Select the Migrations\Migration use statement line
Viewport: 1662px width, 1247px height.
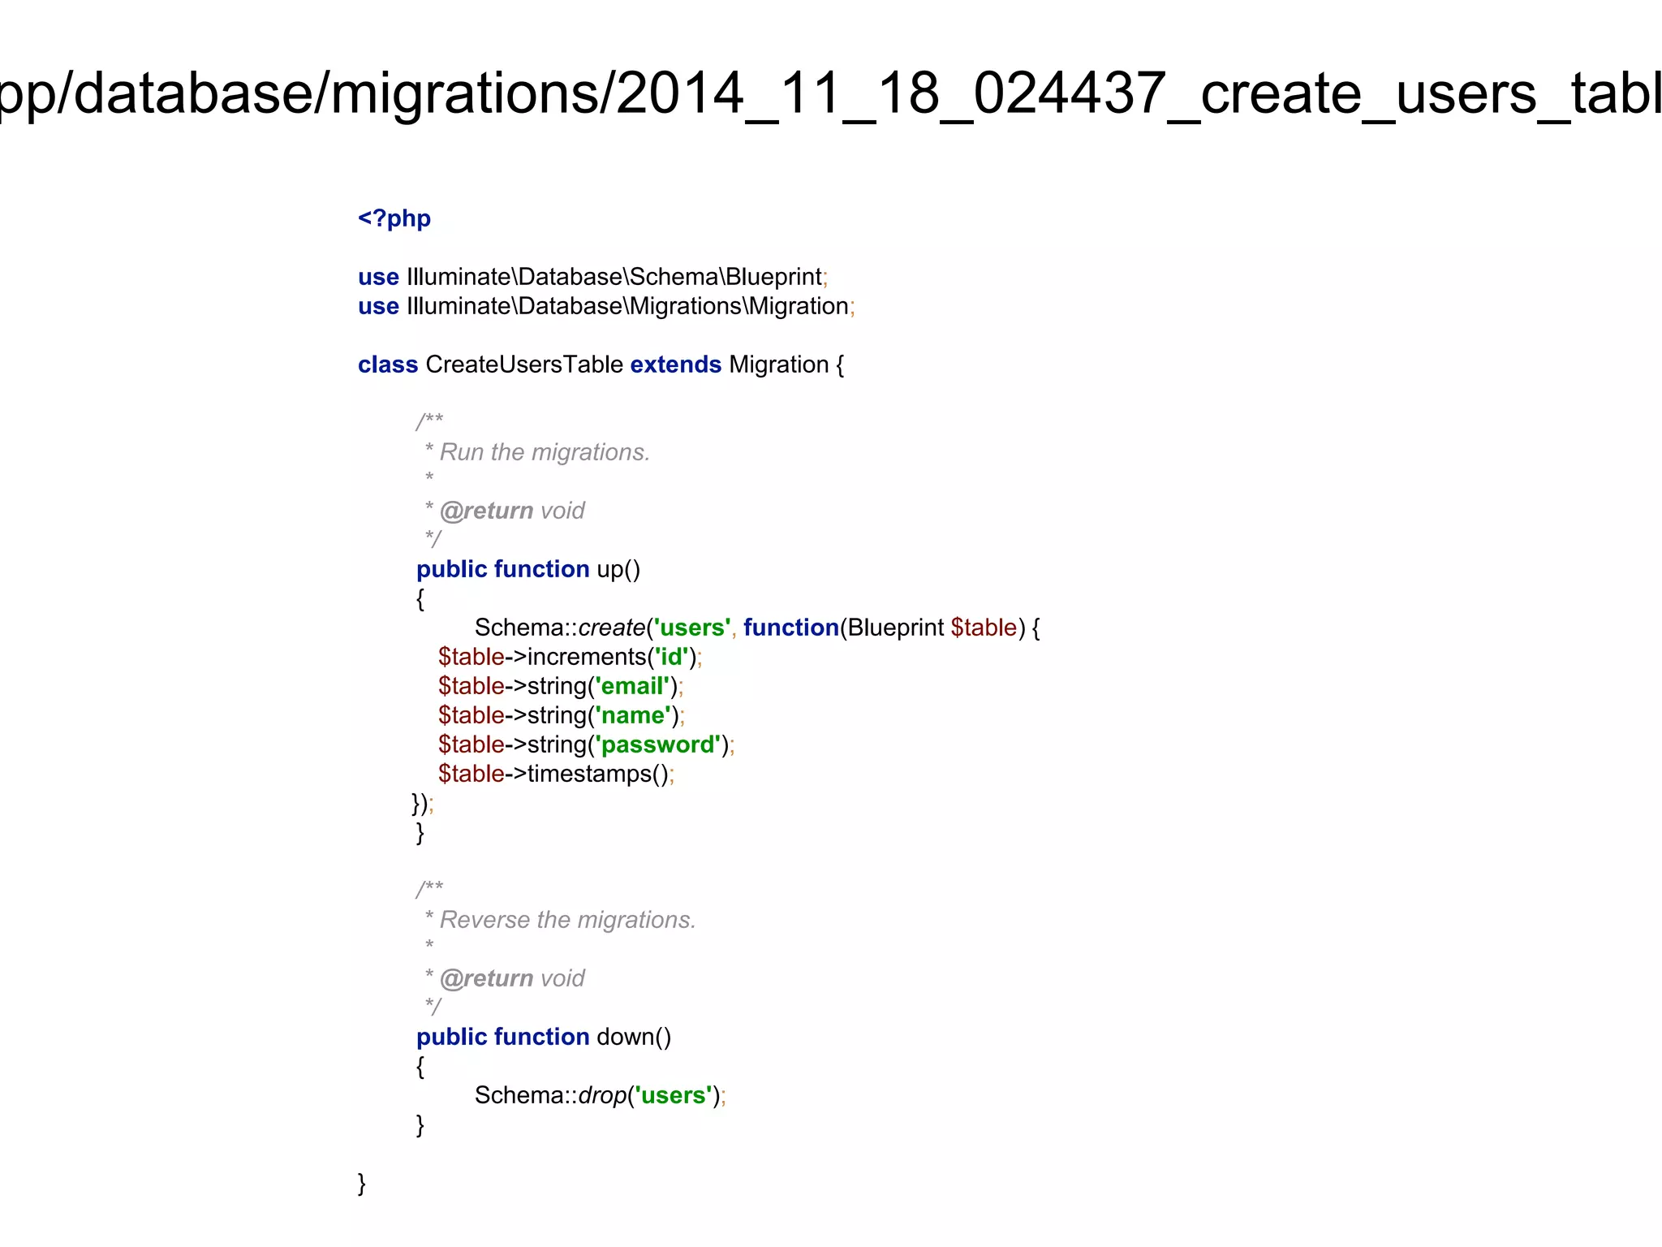pyautogui.click(x=607, y=306)
